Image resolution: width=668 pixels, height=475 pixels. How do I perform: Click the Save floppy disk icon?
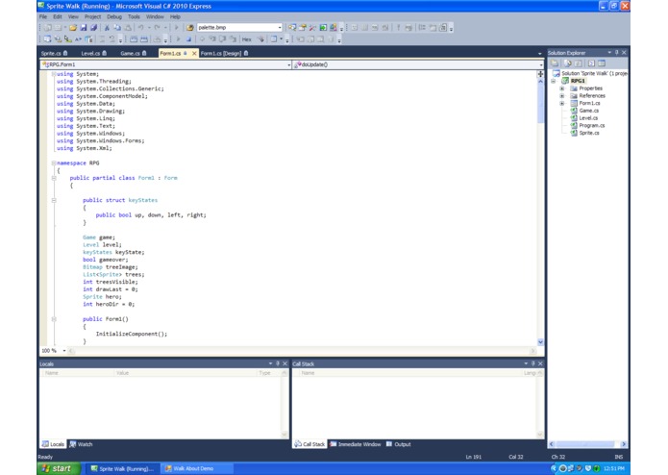tap(84, 28)
